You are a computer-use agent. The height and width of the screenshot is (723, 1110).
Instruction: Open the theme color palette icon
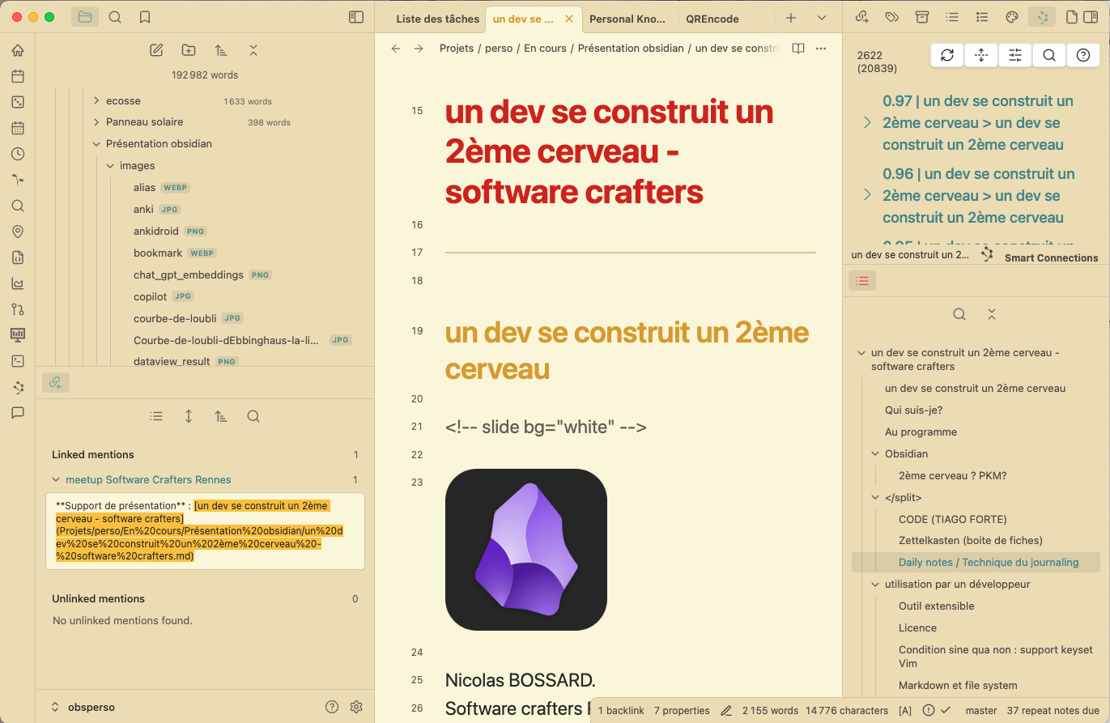coord(1011,17)
